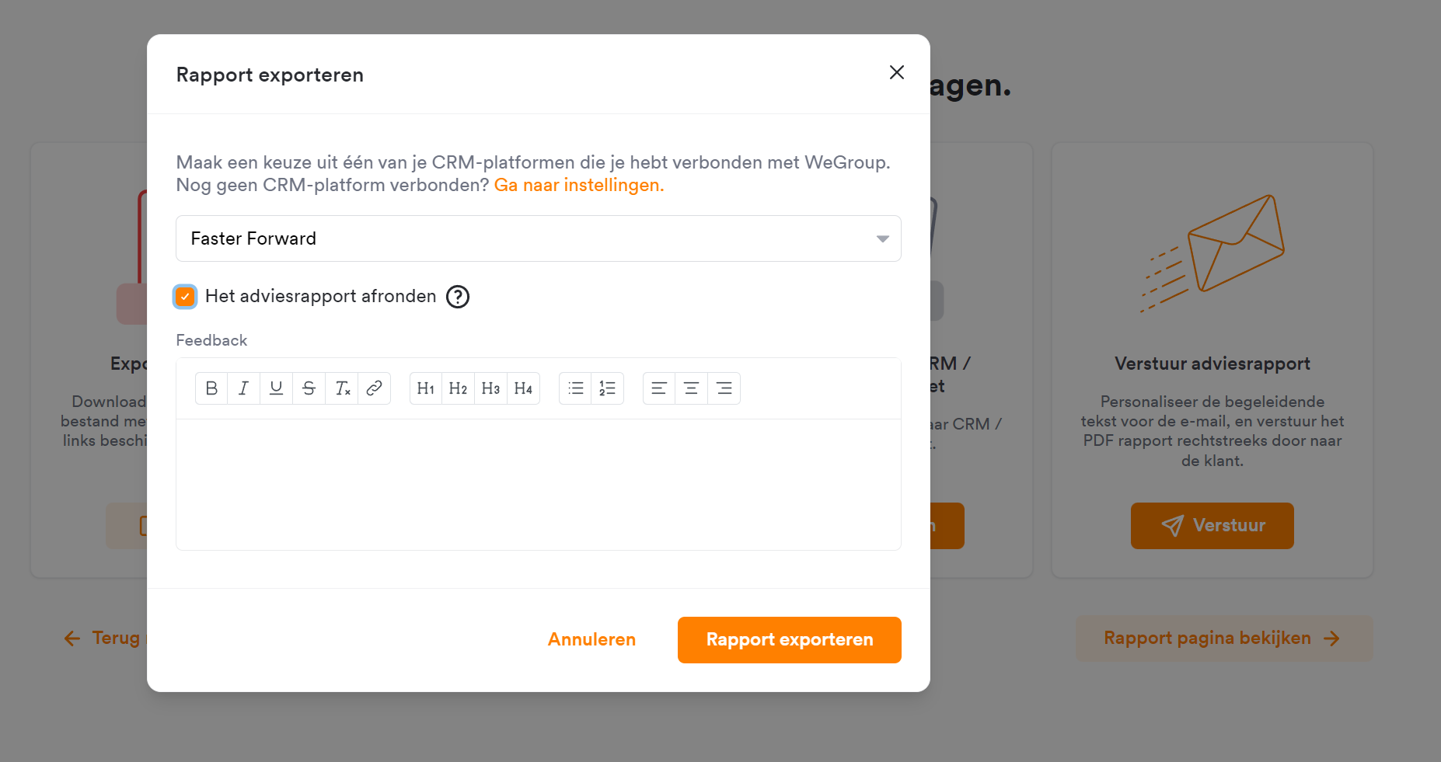The height and width of the screenshot is (762, 1441).
Task: Show help for adviesrapport afronden
Action: pyautogui.click(x=458, y=297)
